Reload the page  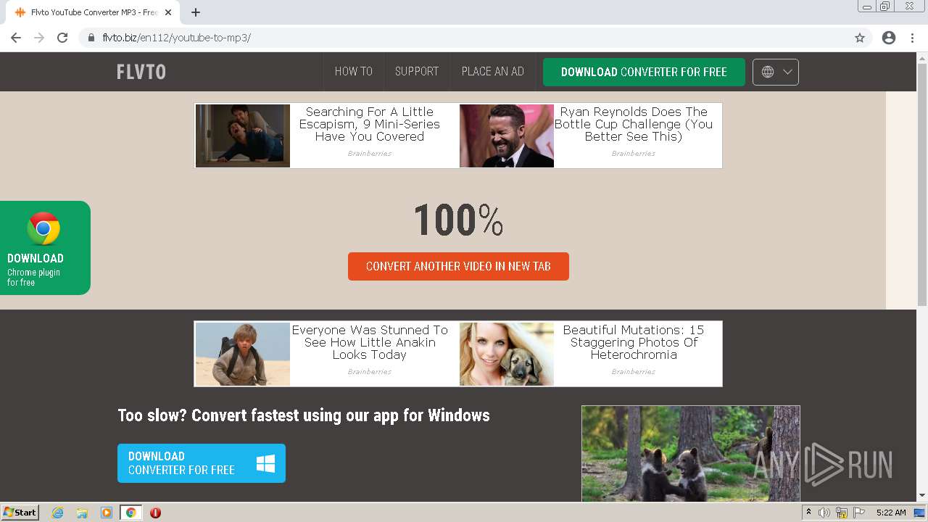click(x=62, y=38)
